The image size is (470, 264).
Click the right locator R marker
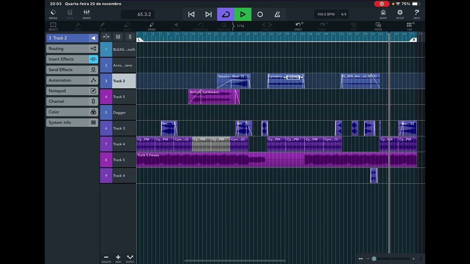(x=414, y=40)
